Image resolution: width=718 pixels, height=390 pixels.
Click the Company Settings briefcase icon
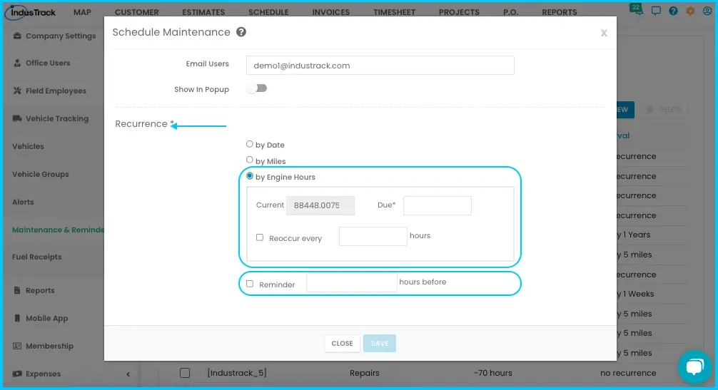pyautogui.click(x=17, y=36)
